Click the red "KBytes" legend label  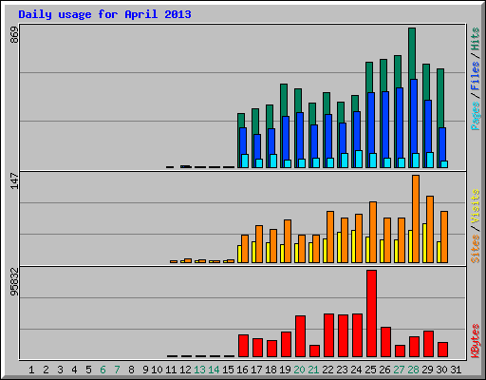pyautogui.click(x=476, y=341)
